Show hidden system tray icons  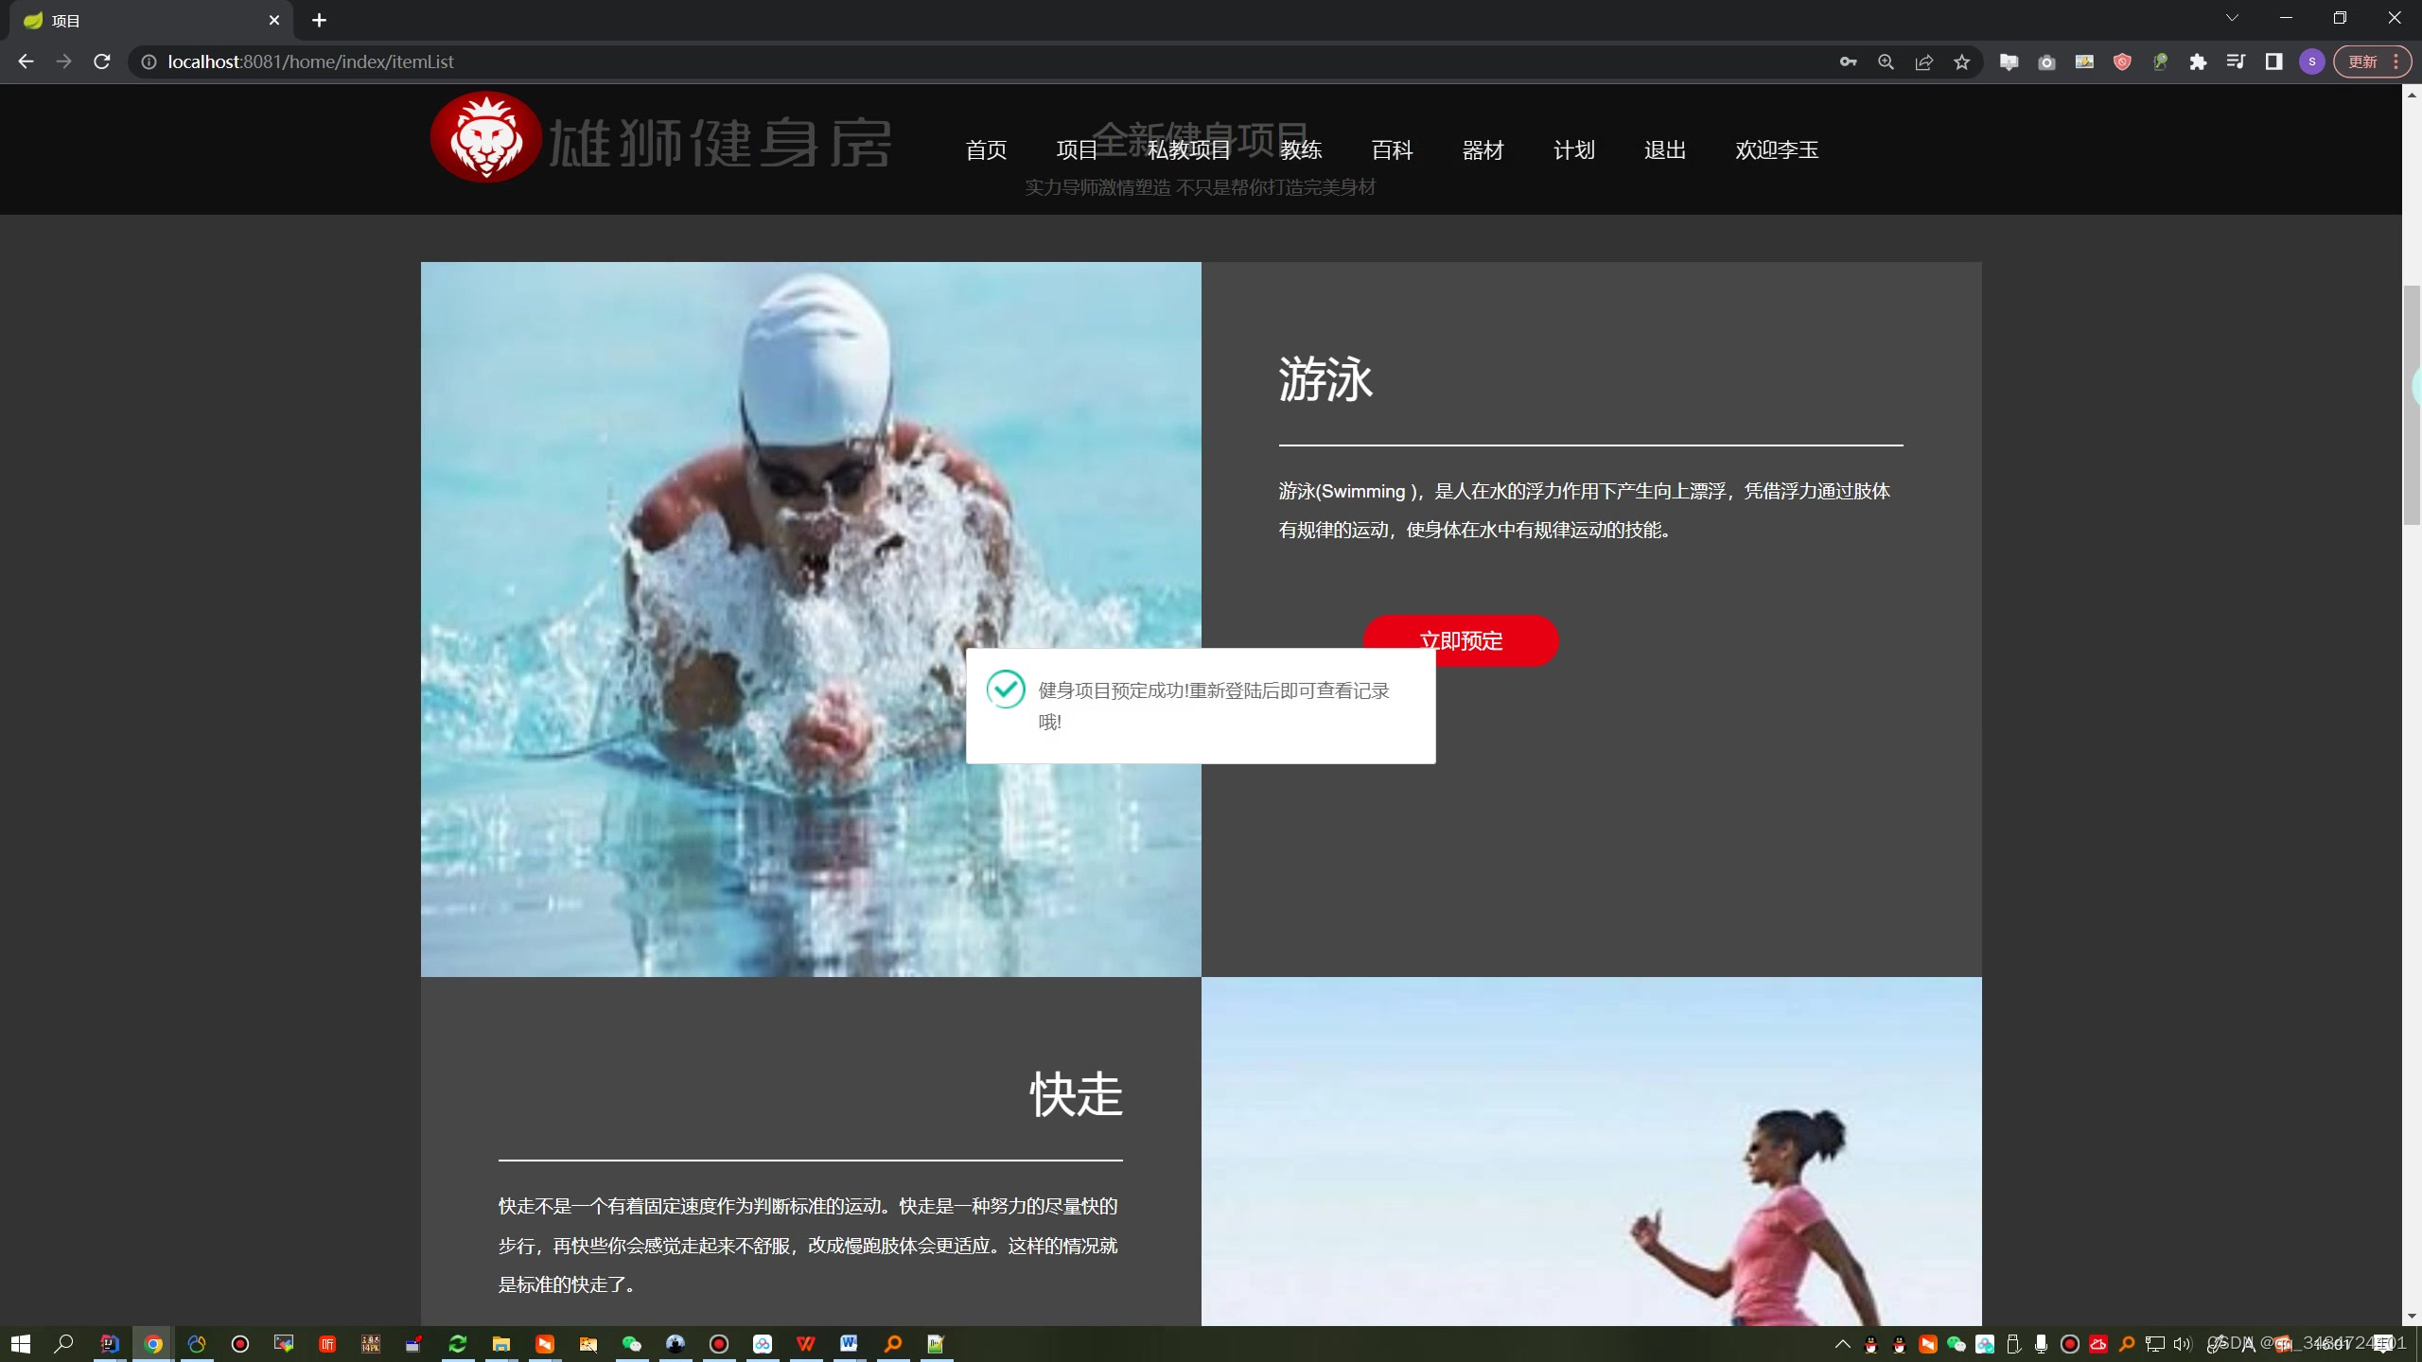click(x=1842, y=1343)
